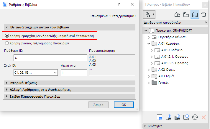Select Α.03 Τομές text in tree

point(166,76)
